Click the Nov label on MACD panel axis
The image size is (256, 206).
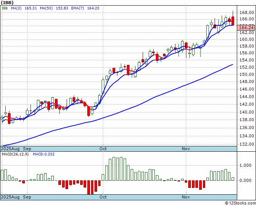coord(186,197)
